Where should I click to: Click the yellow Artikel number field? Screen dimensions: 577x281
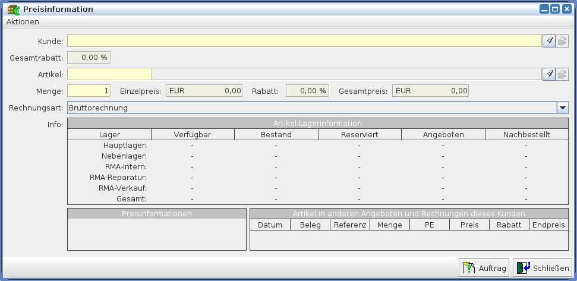click(109, 74)
